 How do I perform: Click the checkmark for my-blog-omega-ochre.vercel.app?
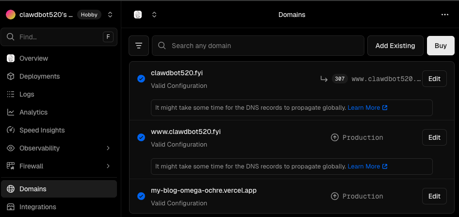[141, 196]
